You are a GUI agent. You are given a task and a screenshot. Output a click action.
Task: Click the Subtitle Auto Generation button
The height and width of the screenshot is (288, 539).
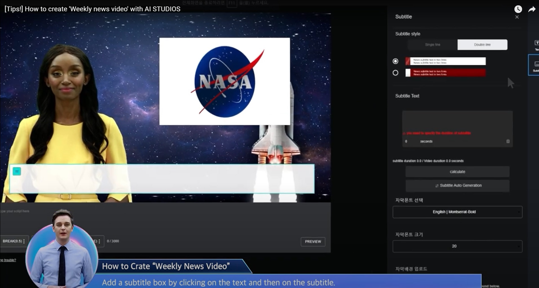(457, 186)
